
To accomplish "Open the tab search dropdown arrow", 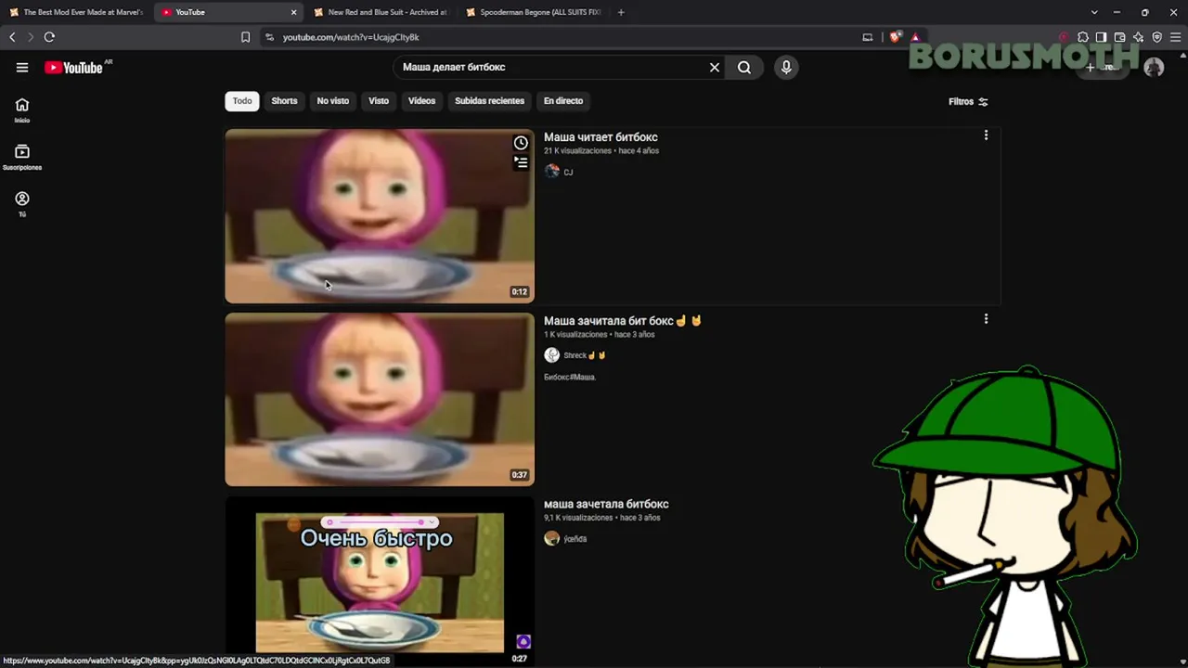I will [x=1094, y=12].
